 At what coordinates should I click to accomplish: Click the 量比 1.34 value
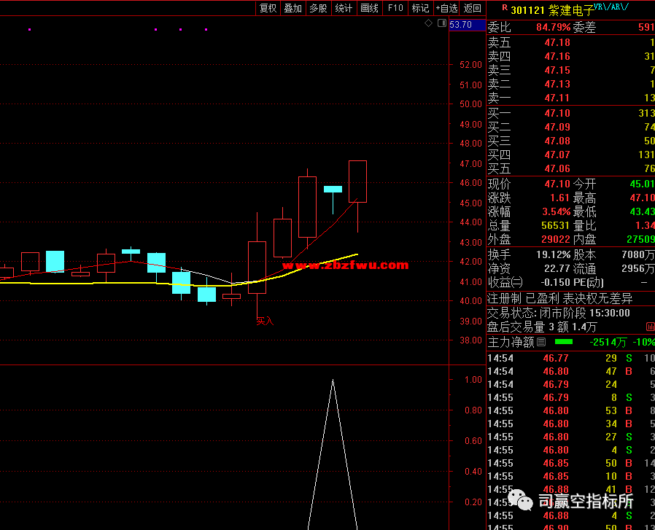click(646, 225)
